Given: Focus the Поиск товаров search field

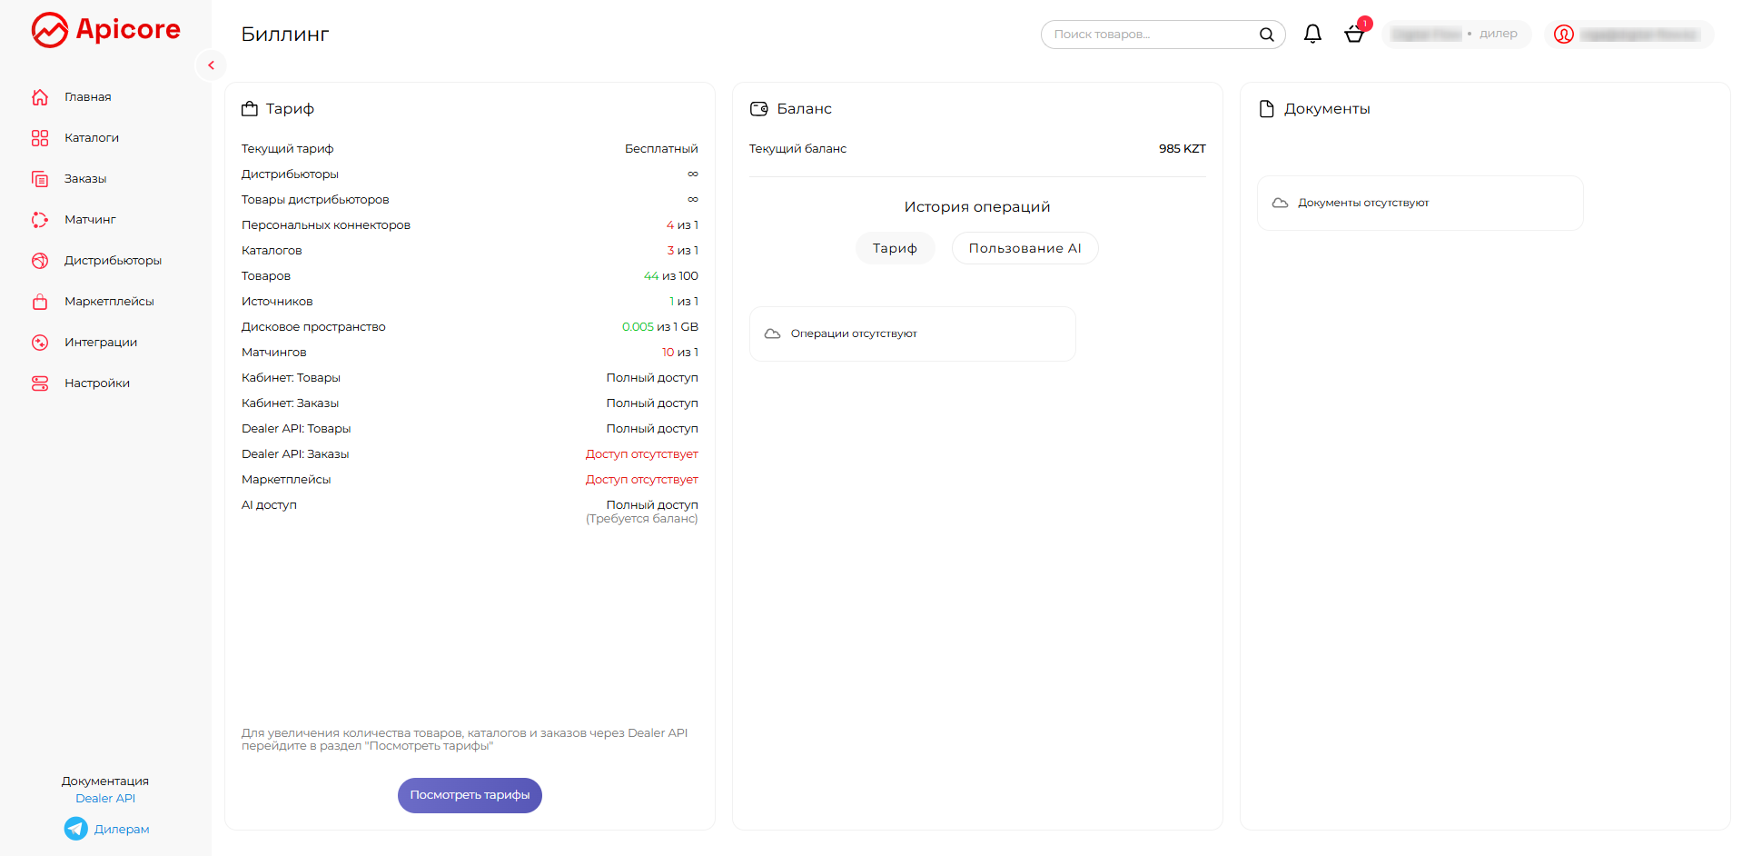Looking at the screenshot, I should [x=1149, y=35].
